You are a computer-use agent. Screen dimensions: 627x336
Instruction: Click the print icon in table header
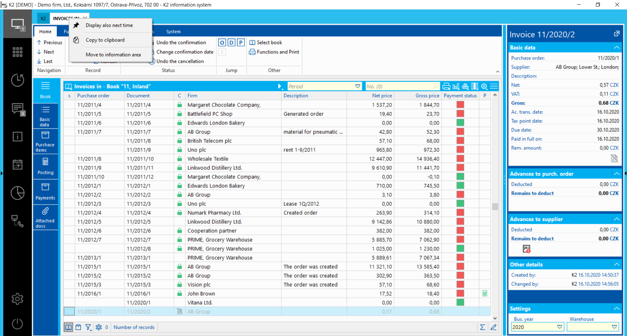[446, 86]
